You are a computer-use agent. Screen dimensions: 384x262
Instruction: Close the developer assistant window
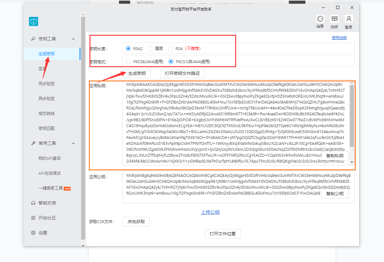pyautogui.click(x=352, y=7)
